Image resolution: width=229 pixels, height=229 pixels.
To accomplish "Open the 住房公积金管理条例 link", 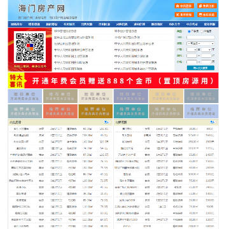I will (67, 44).
